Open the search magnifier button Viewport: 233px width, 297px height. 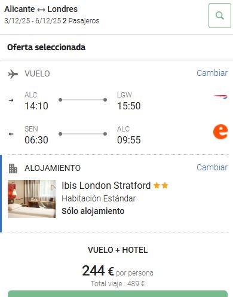(220, 16)
